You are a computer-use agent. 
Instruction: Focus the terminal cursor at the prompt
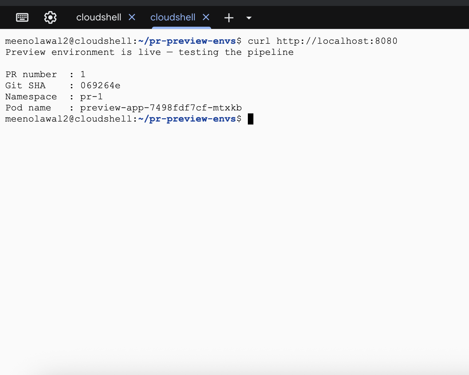(250, 119)
